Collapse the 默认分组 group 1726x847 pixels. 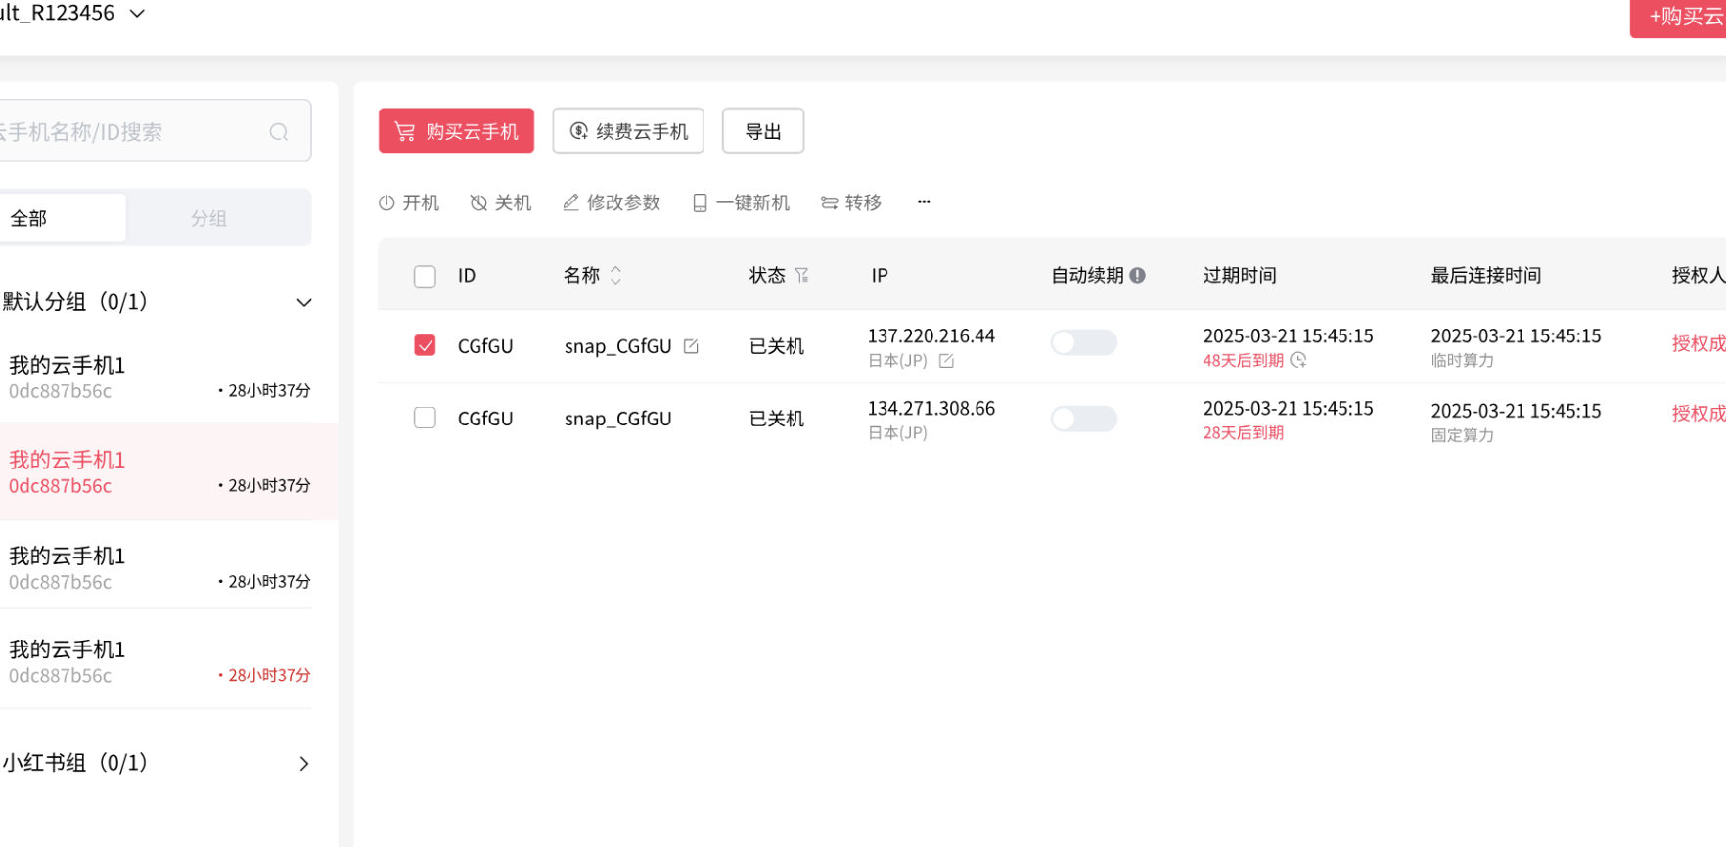pyautogui.click(x=304, y=302)
